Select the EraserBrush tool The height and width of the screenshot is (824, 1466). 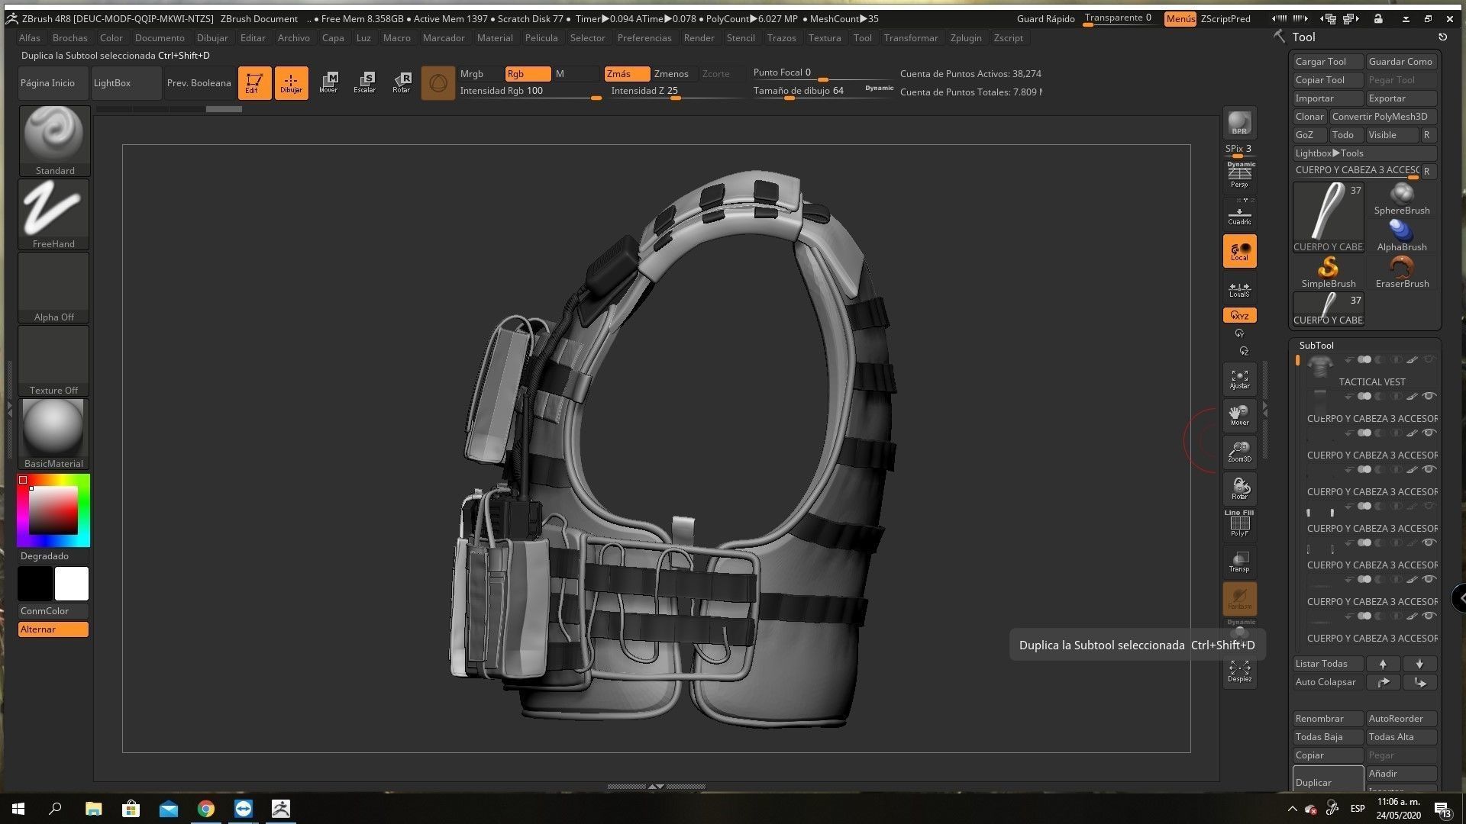coord(1402,272)
